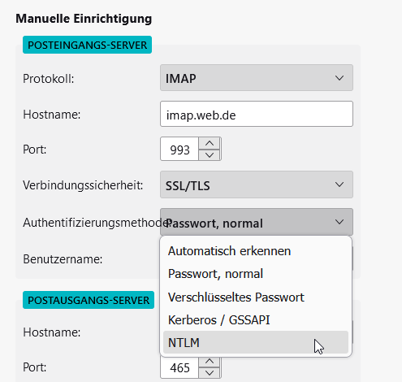Select NTLM authentication method
The height and width of the screenshot is (382, 402).
point(256,342)
